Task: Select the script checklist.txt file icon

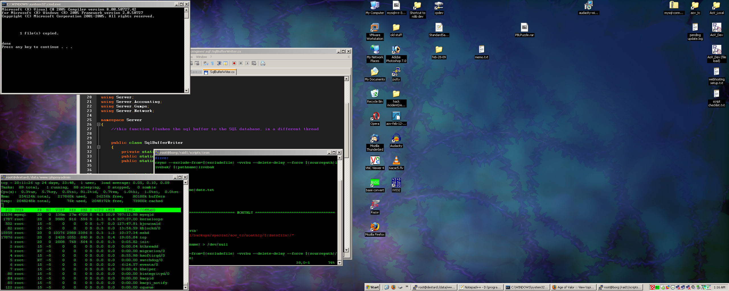Action: click(x=716, y=98)
